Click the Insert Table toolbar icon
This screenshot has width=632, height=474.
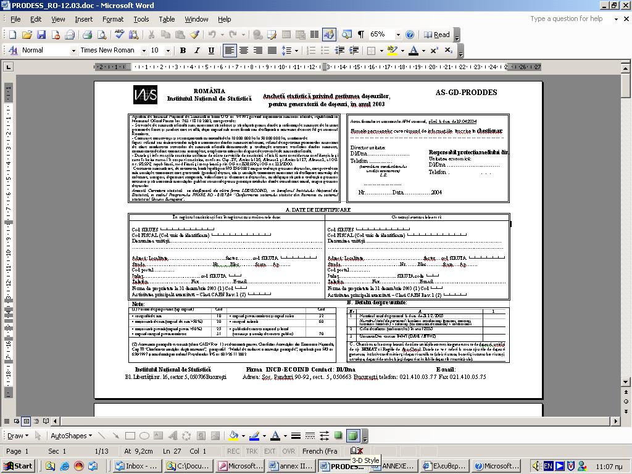pos(286,35)
